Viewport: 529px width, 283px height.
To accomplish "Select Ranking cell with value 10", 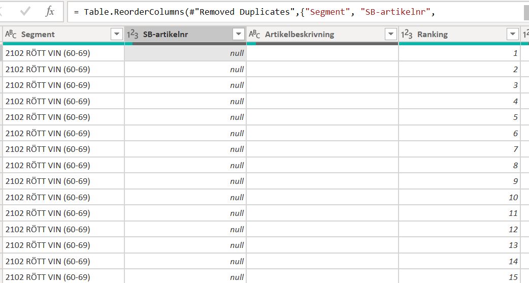I will 459,198.
